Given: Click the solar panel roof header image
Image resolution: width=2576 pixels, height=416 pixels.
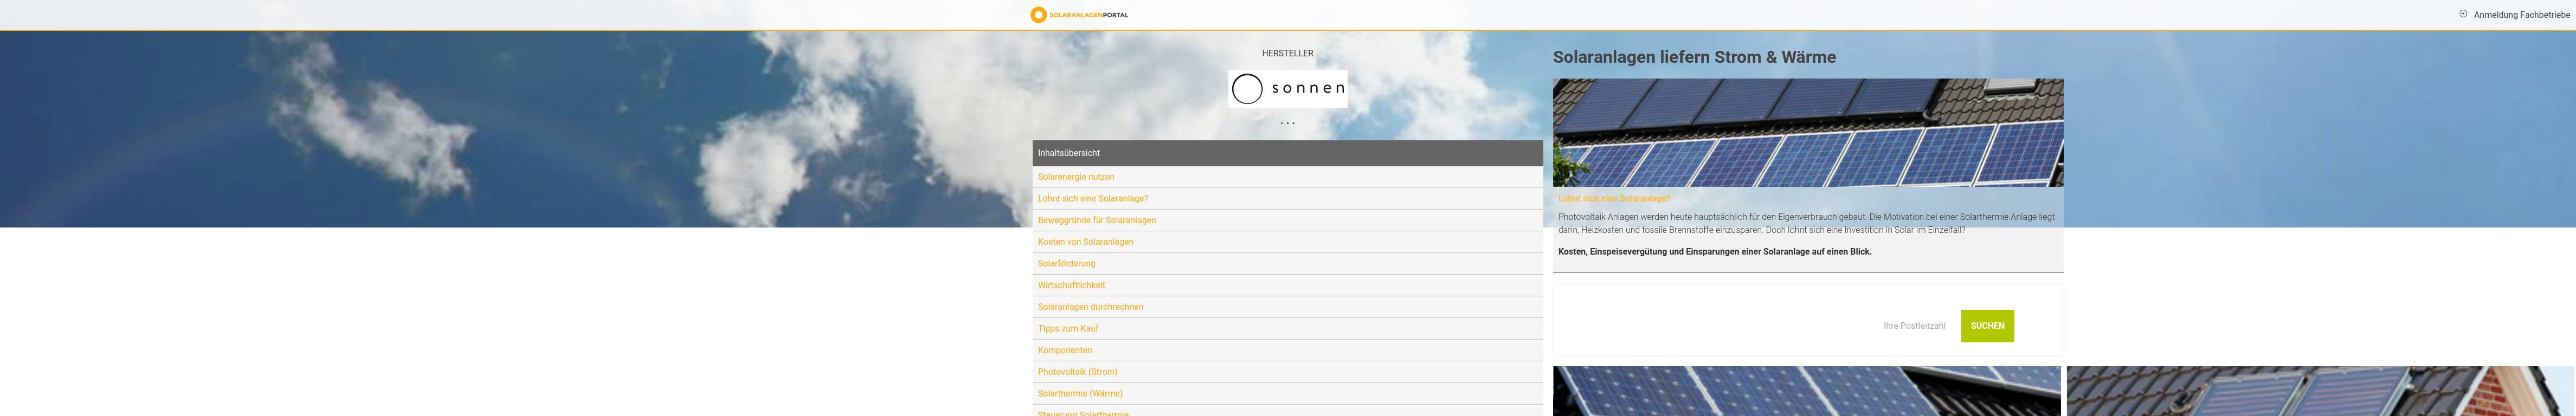Looking at the screenshot, I should 1807,132.
